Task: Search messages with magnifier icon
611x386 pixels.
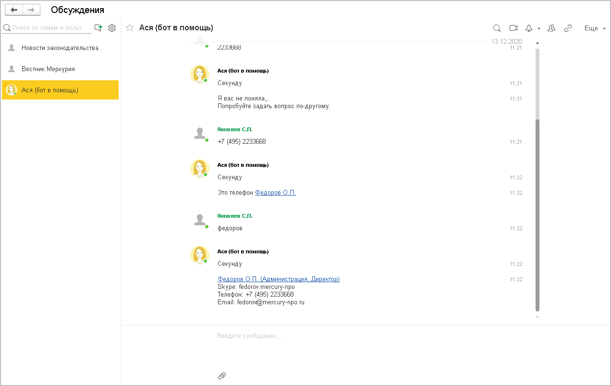Action: point(497,28)
